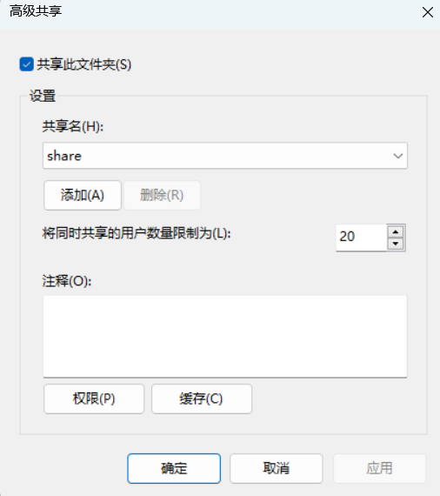The height and width of the screenshot is (496, 440).
Task: Click the 高级共享 title bar text
Action: [36, 11]
